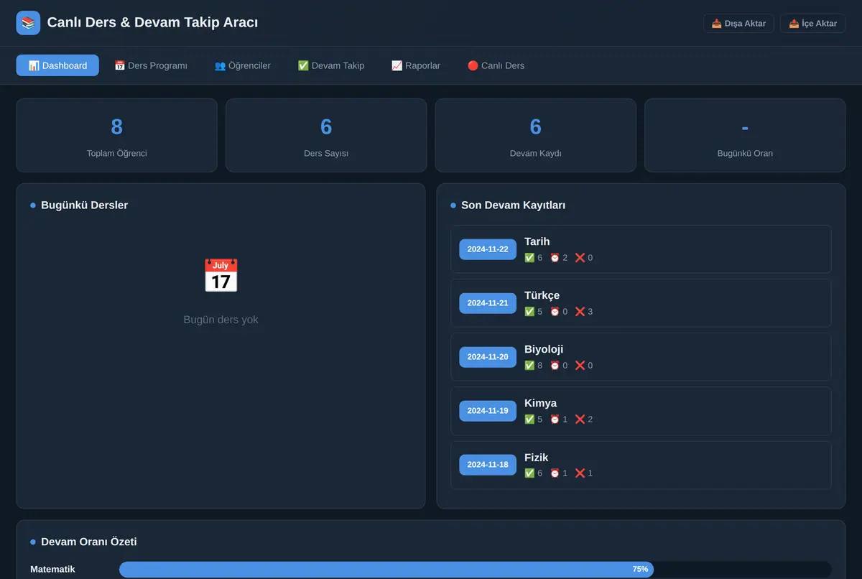Screen dimensions: 862x579
Task: Click the "Son Devam Kayıtları" heading
Action: pyautogui.click(x=513, y=205)
